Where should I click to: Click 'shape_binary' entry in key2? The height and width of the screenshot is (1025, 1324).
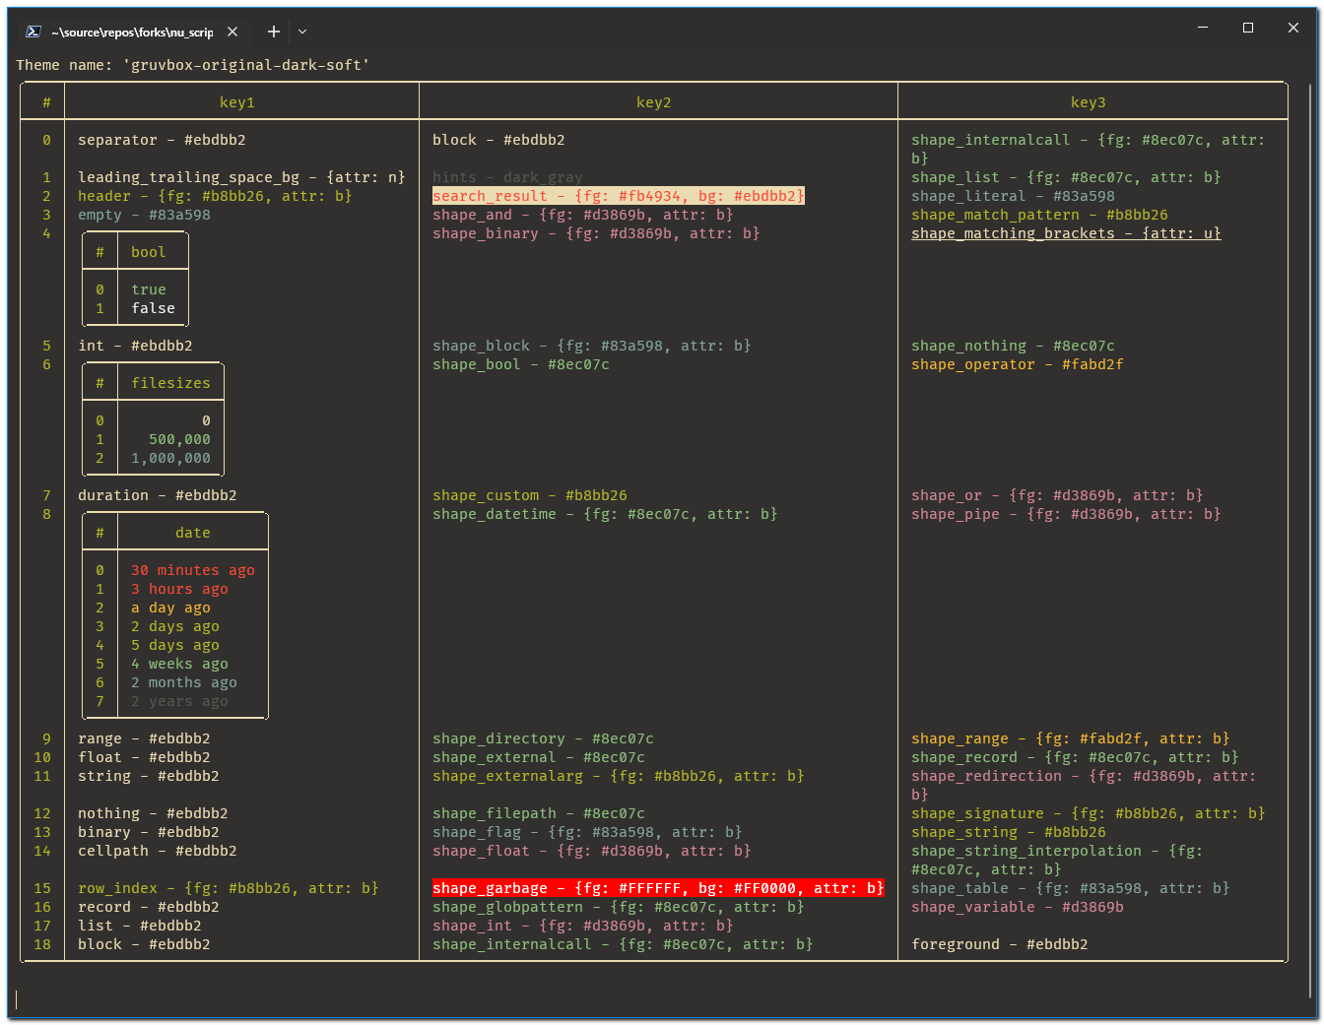[x=596, y=233]
